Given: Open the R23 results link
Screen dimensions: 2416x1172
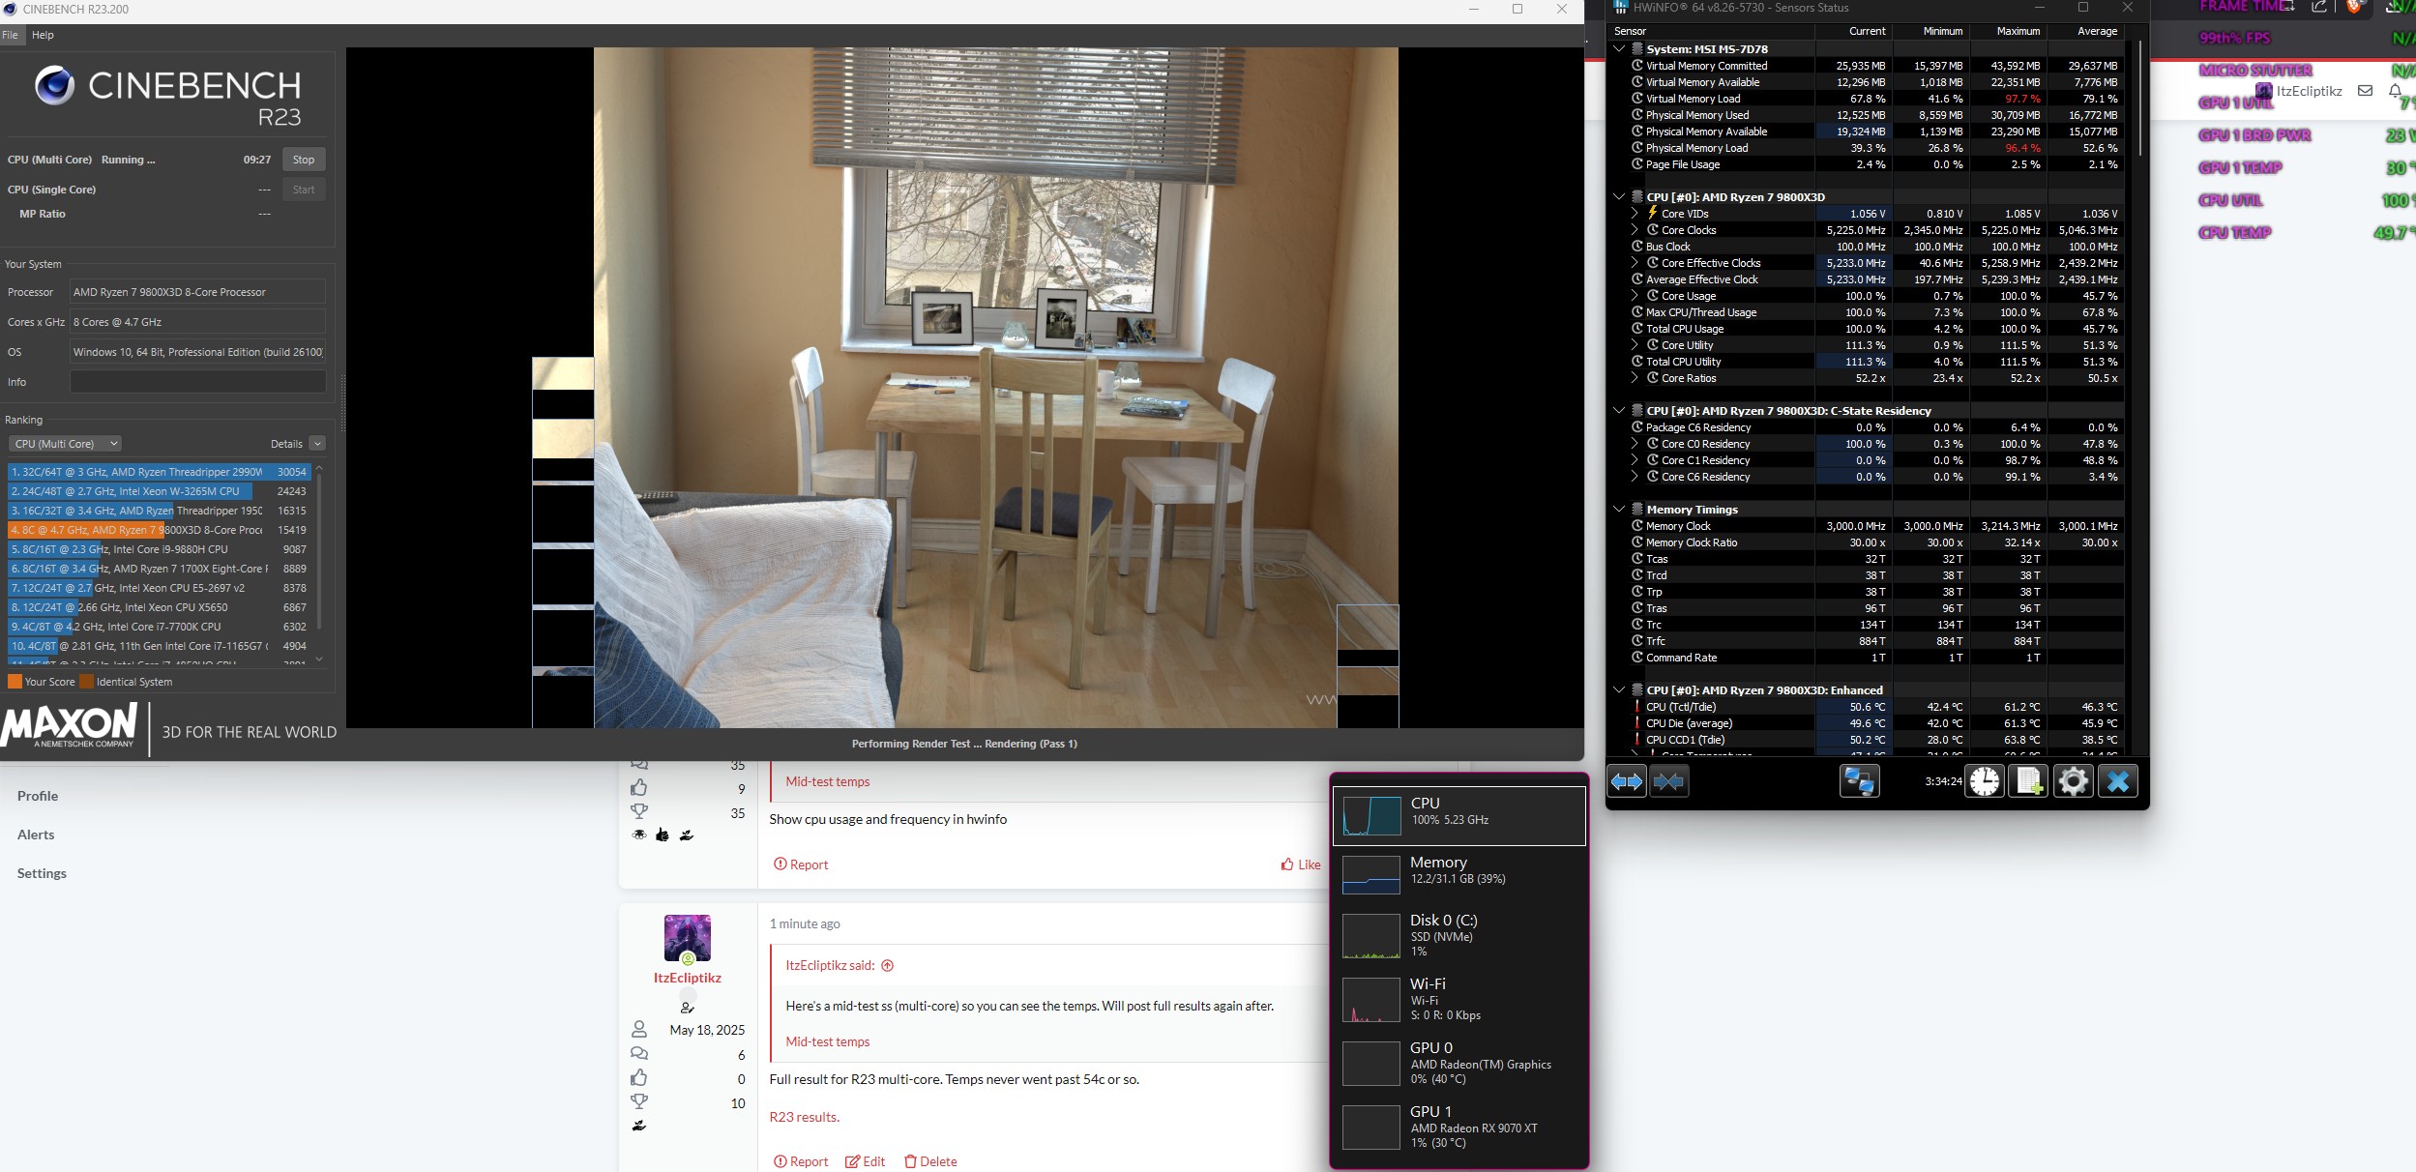Looking at the screenshot, I should tap(805, 1117).
